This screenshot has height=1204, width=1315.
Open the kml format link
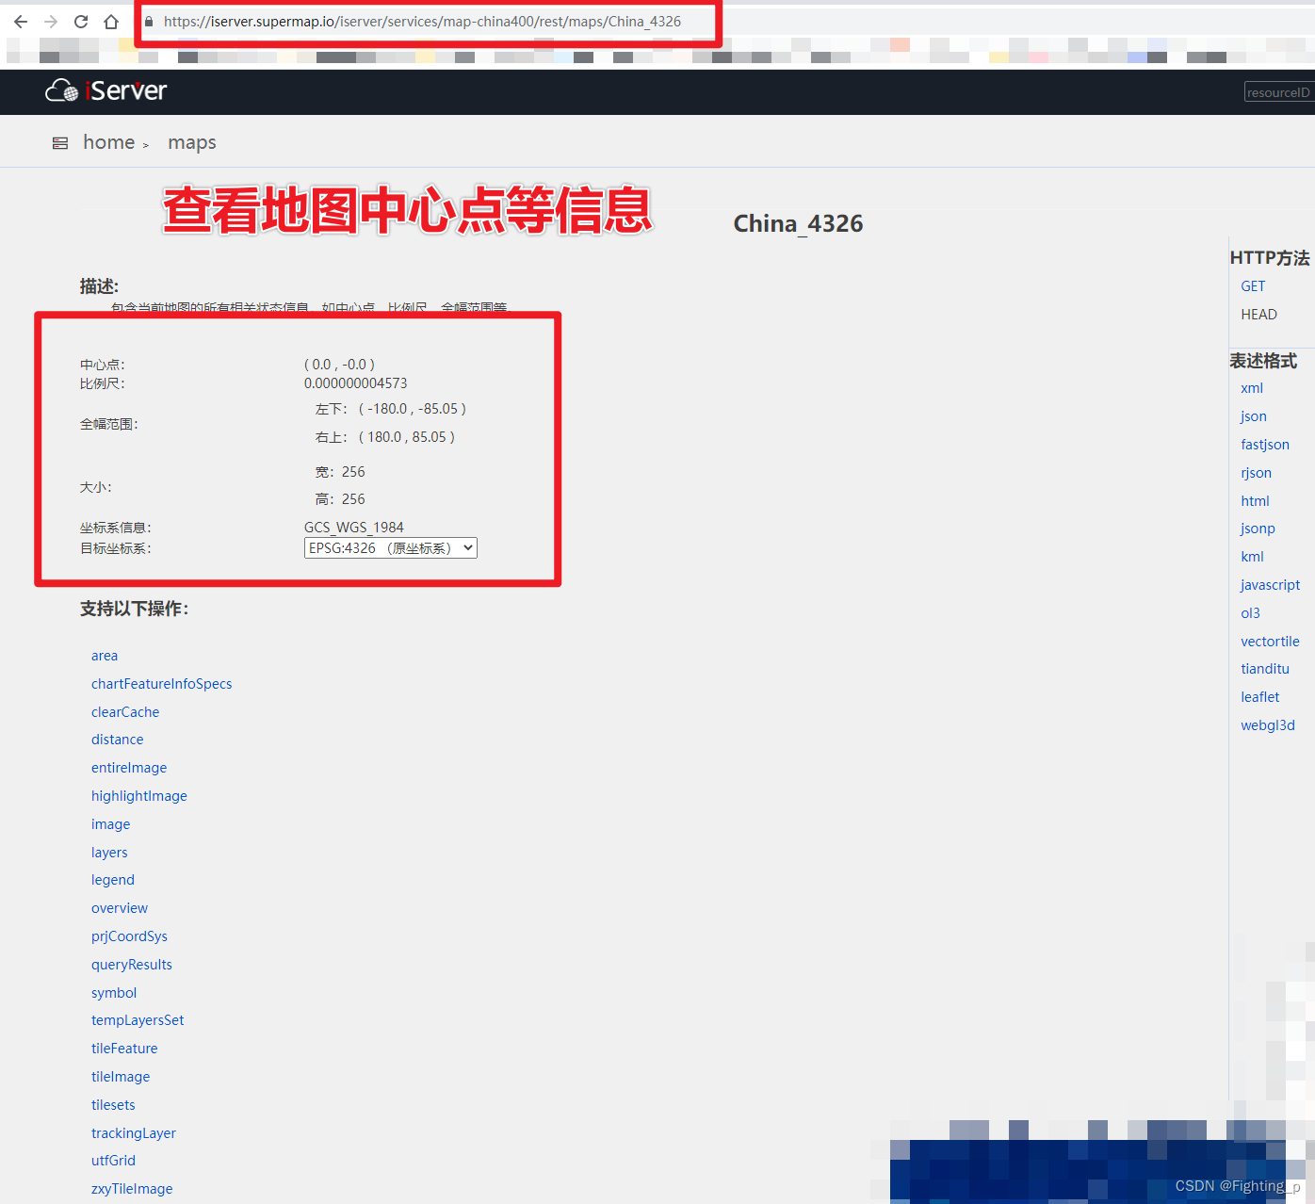pos(1252,557)
